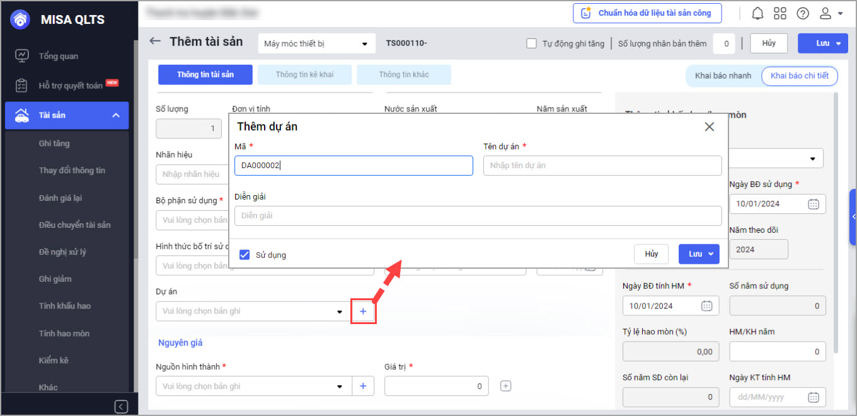This screenshot has height=416, width=857.
Task: Click the notification bell icon
Action: [757, 13]
